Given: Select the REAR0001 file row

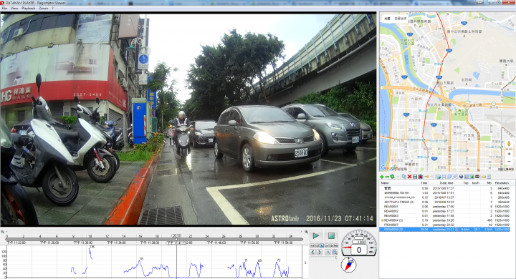Looking at the screenshot, I should pos(444,206).
